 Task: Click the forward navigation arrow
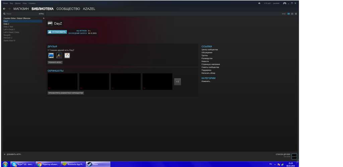point(9,9)
